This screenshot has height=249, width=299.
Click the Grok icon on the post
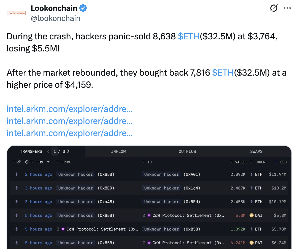coord(274,8)
